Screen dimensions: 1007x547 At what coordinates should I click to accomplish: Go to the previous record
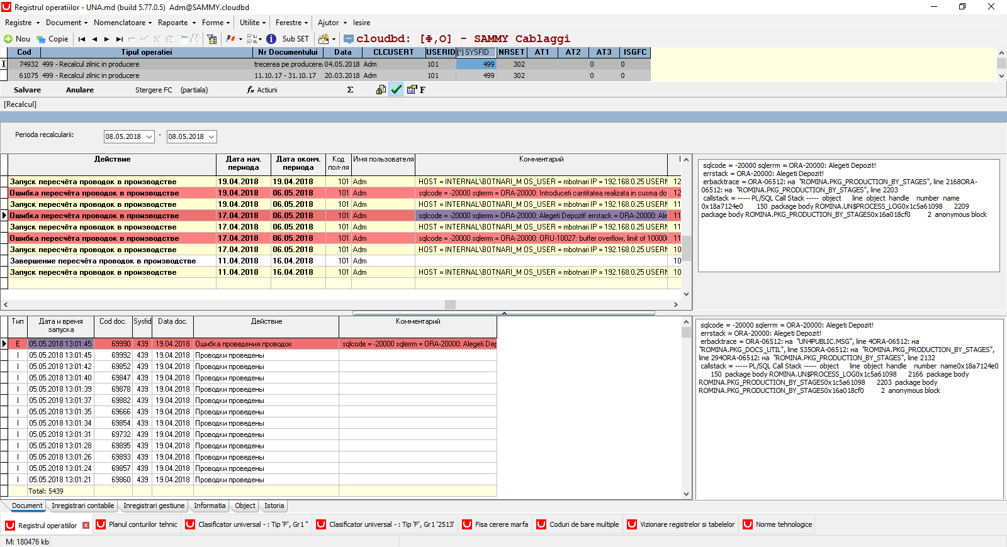coord(94,39)
